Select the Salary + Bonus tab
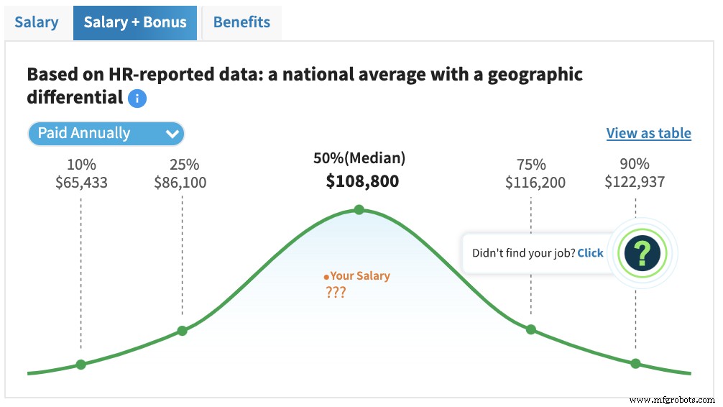 [x=135, y=22]
